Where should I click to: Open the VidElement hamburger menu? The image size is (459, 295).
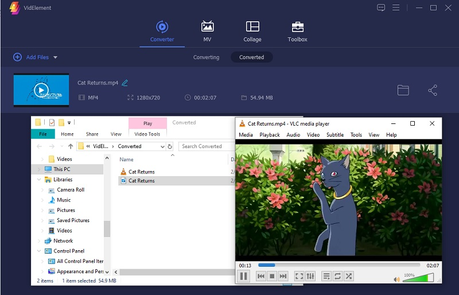[x=396, y=7]
